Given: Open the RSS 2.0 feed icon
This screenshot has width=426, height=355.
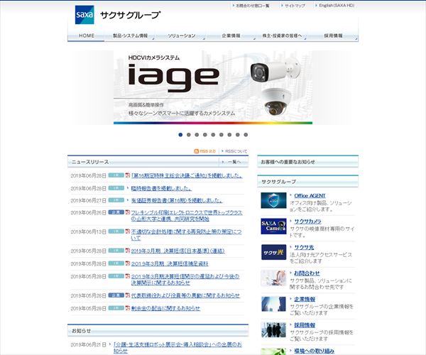Looking at the screenshot, I should point(205,151).
